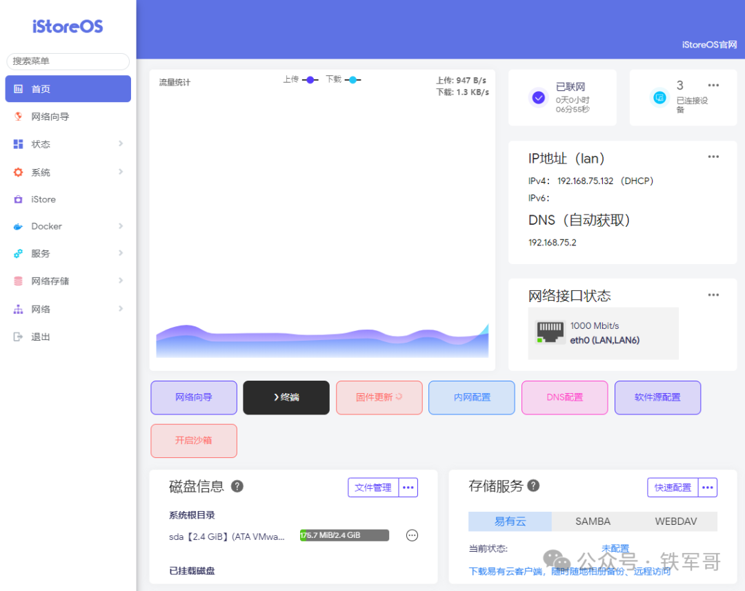
Task: Click the 未配置 status link
Action: 615,549
